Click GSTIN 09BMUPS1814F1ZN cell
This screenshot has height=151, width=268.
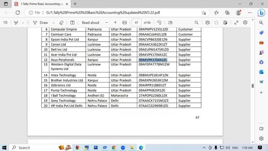point(157,75)
